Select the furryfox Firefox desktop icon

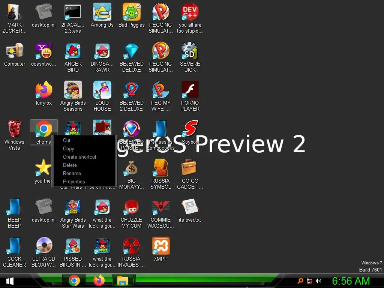pyautogui.click(x=43, y=93)
